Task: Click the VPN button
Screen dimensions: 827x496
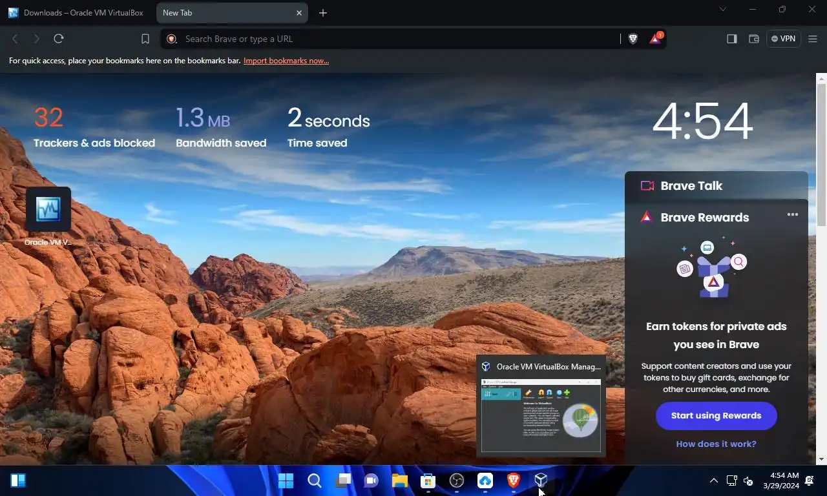Action: click(784, 39)
